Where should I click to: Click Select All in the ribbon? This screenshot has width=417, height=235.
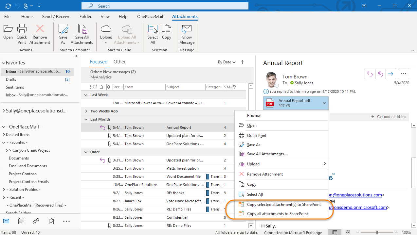point(153,34)
